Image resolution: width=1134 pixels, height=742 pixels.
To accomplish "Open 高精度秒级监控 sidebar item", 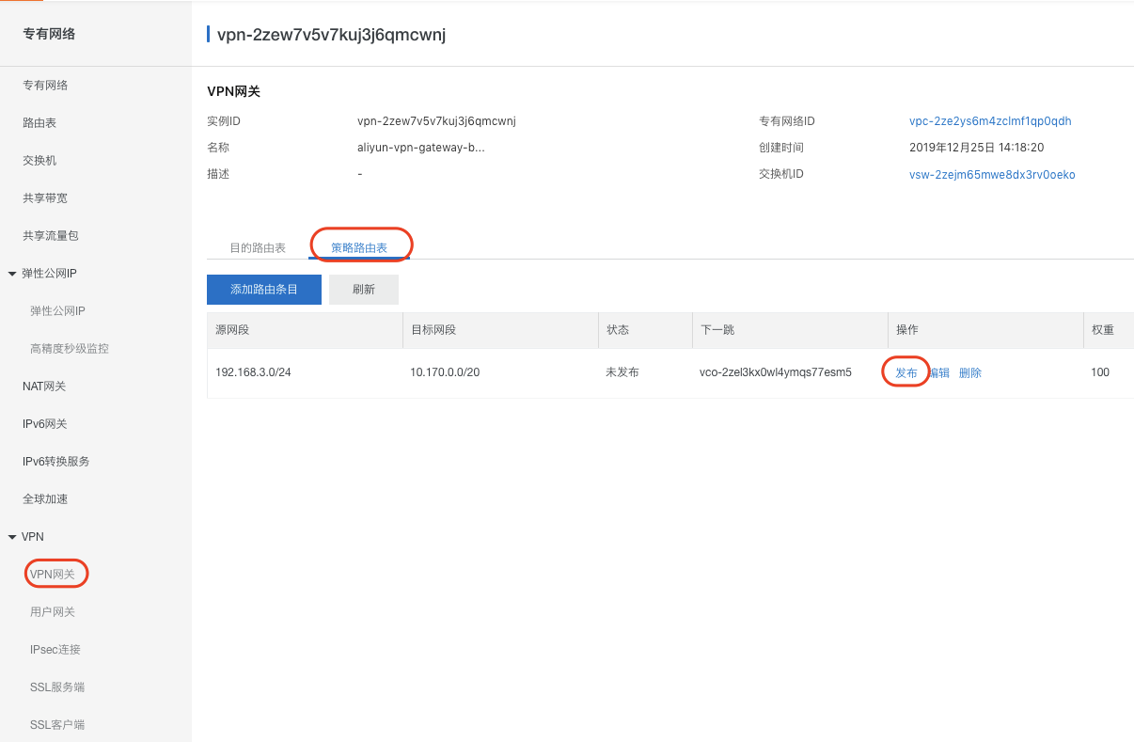I will click(x=70, y=349).
